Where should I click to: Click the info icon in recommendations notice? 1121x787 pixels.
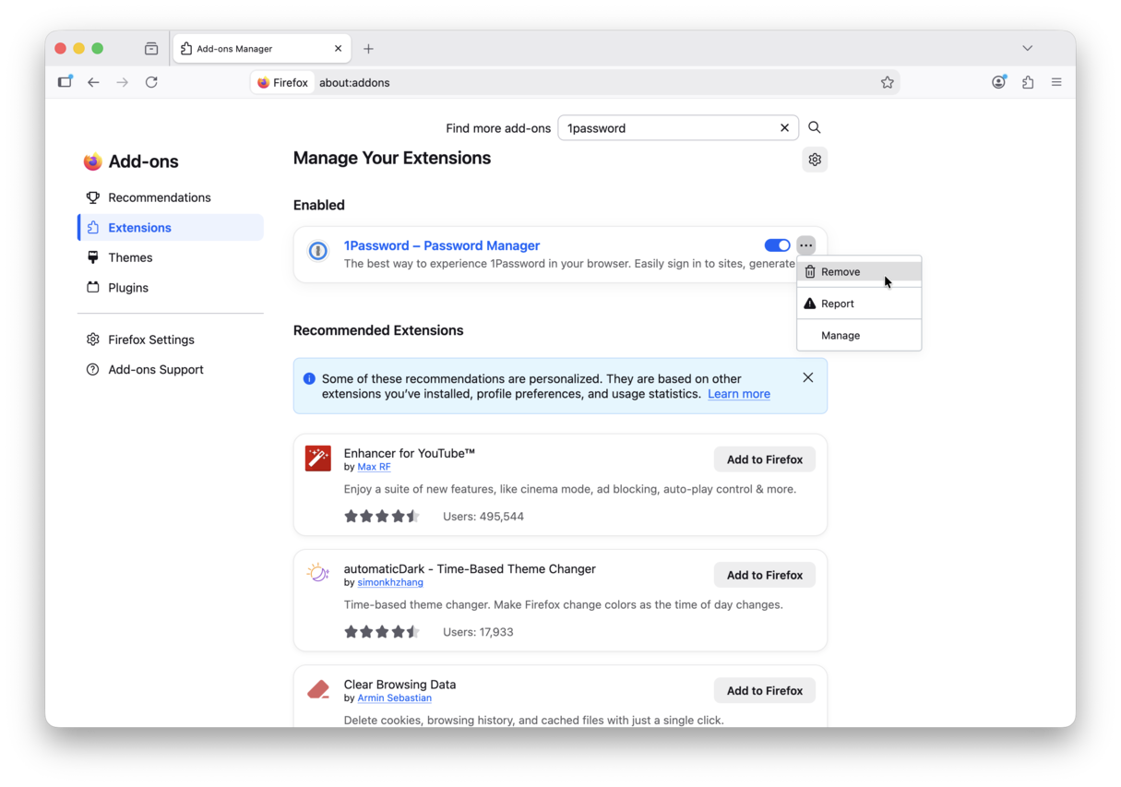tap(309, 378)
